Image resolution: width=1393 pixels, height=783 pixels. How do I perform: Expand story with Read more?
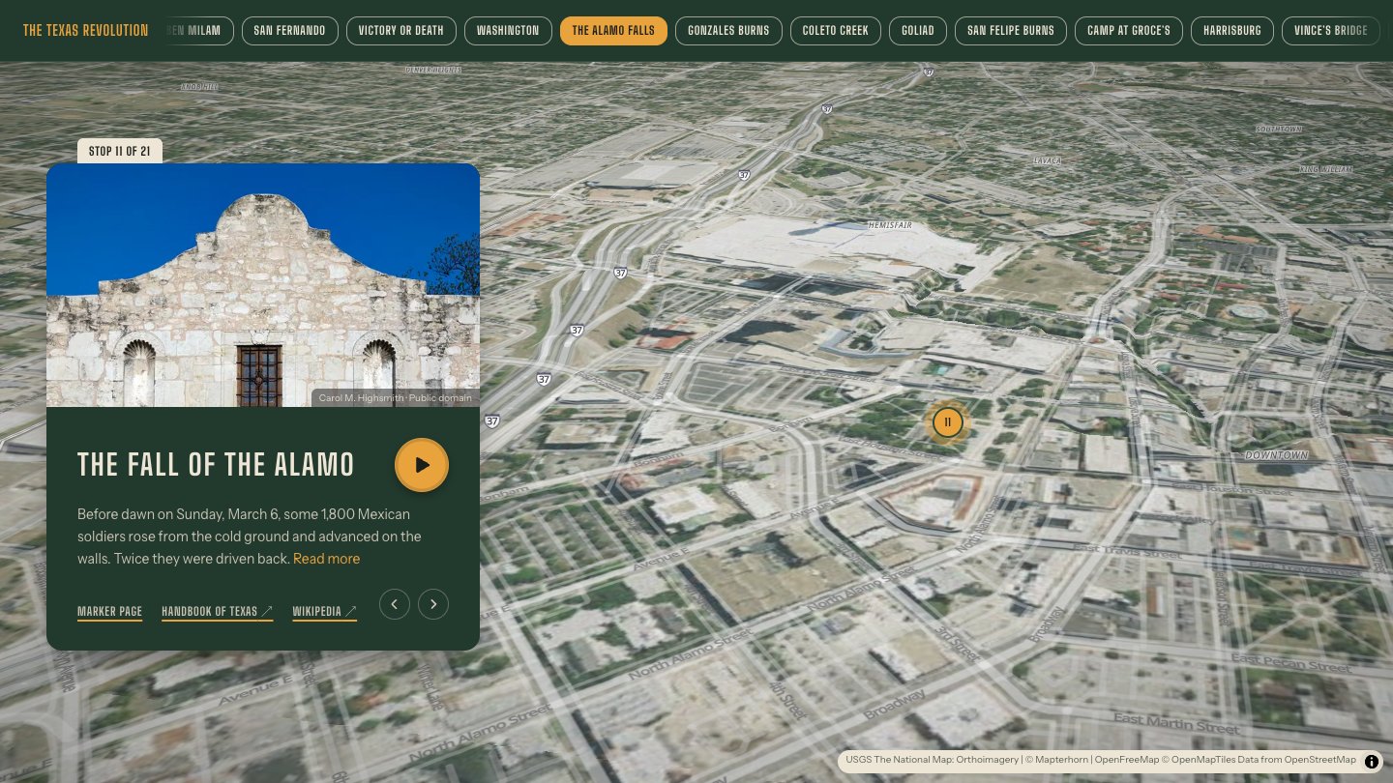pos(326,559)
